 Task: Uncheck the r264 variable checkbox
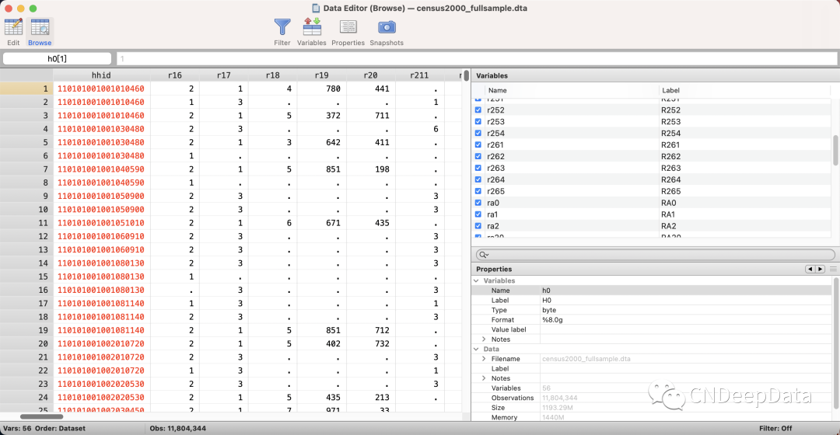pos(478,179)
